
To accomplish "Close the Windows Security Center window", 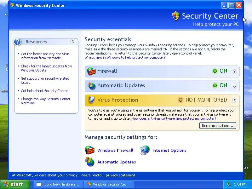I will (239, 5).
